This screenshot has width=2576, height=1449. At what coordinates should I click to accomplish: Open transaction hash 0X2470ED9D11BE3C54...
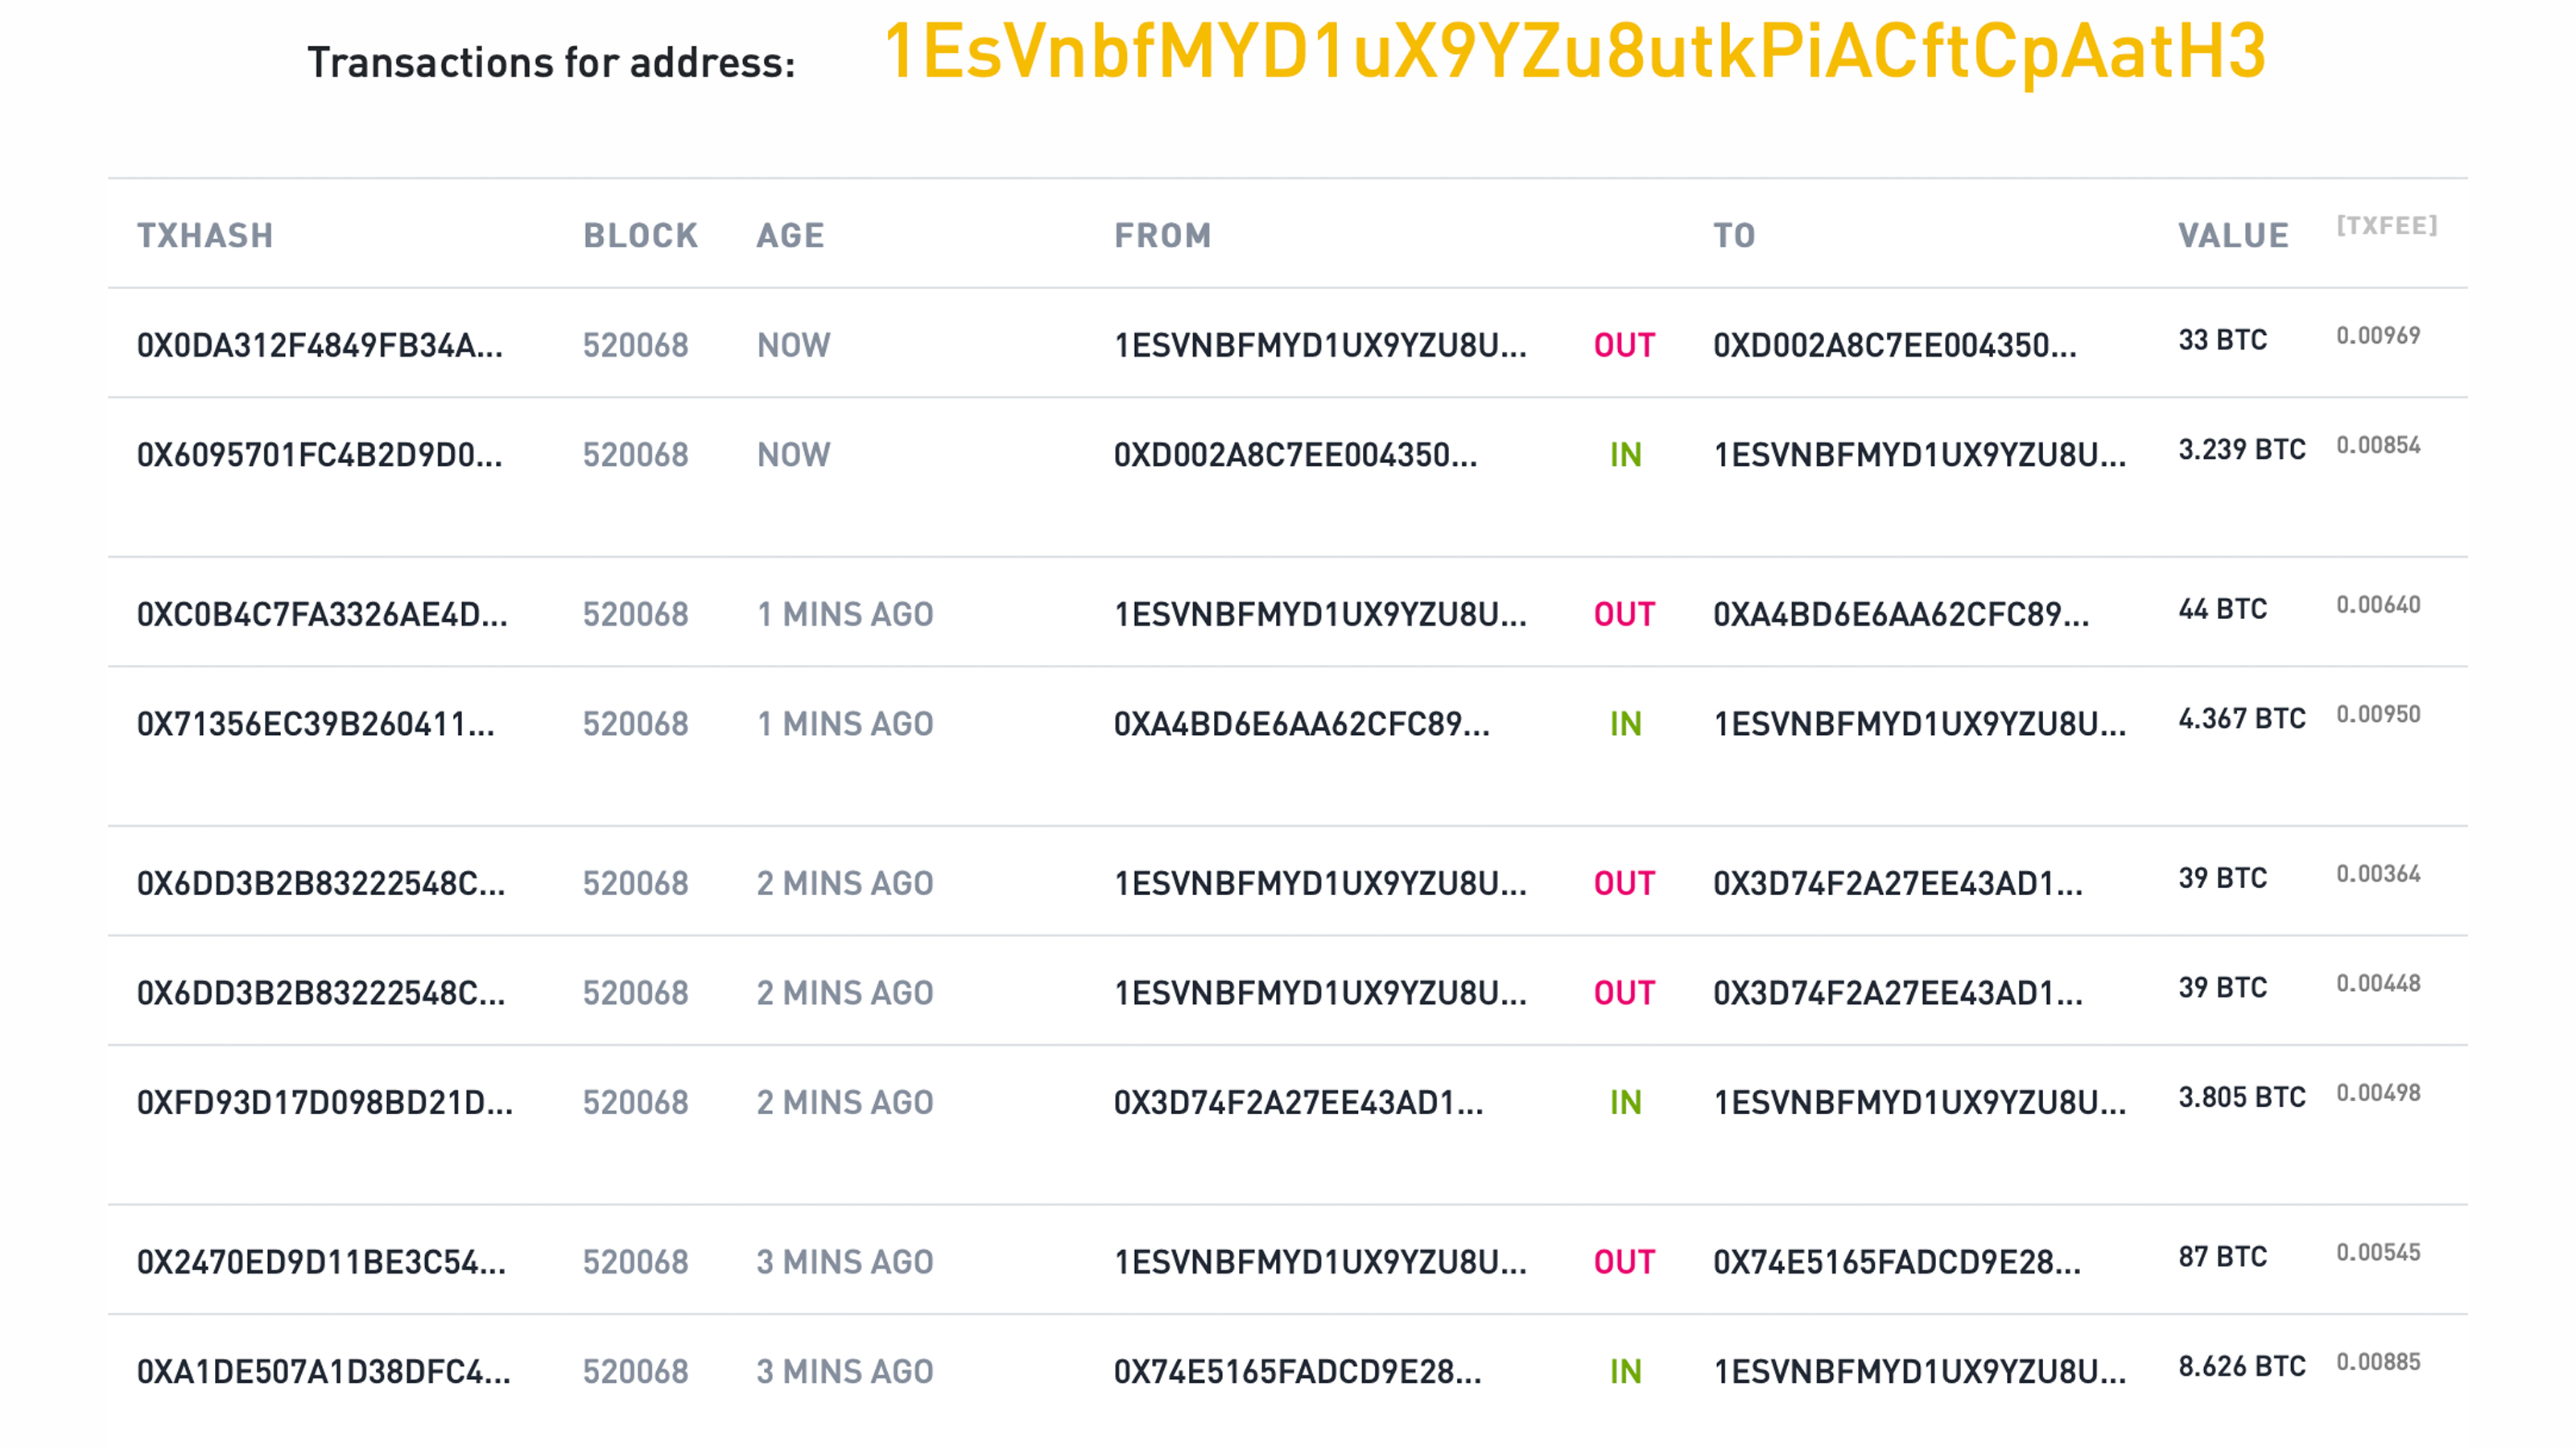tap(322, 1263)
